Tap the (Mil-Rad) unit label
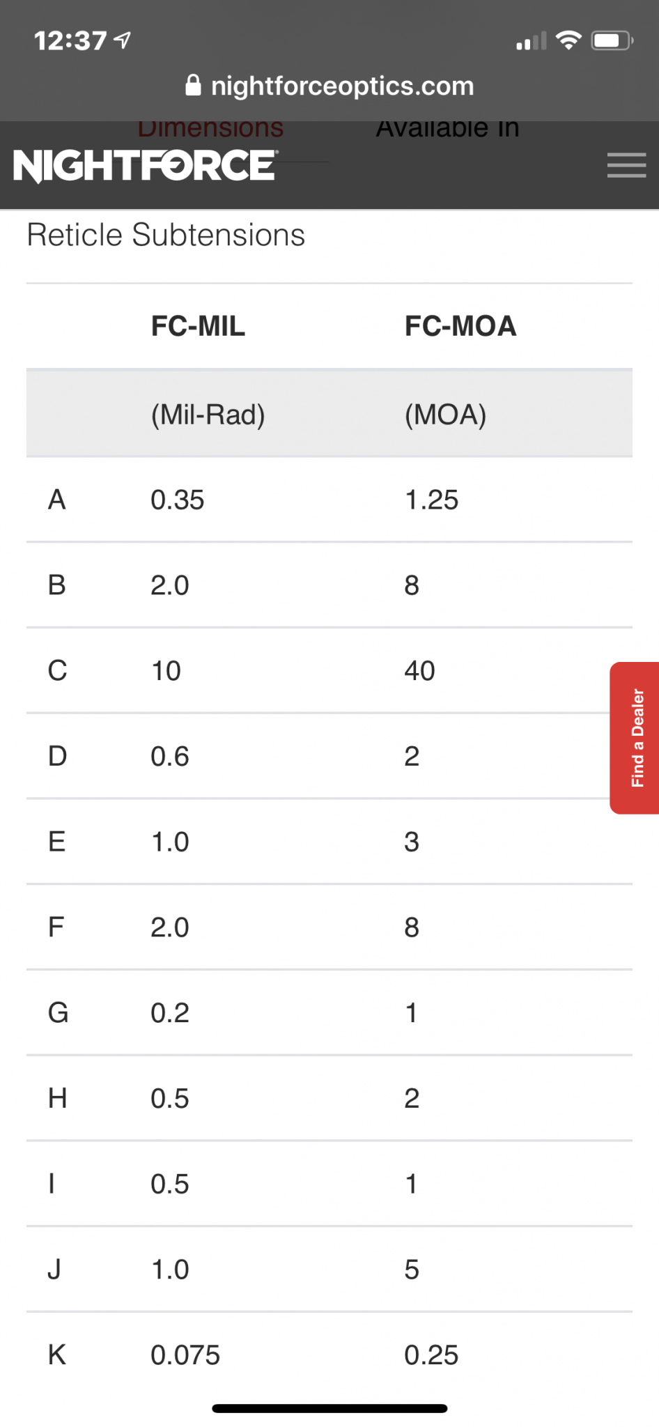 click(208, 415)
